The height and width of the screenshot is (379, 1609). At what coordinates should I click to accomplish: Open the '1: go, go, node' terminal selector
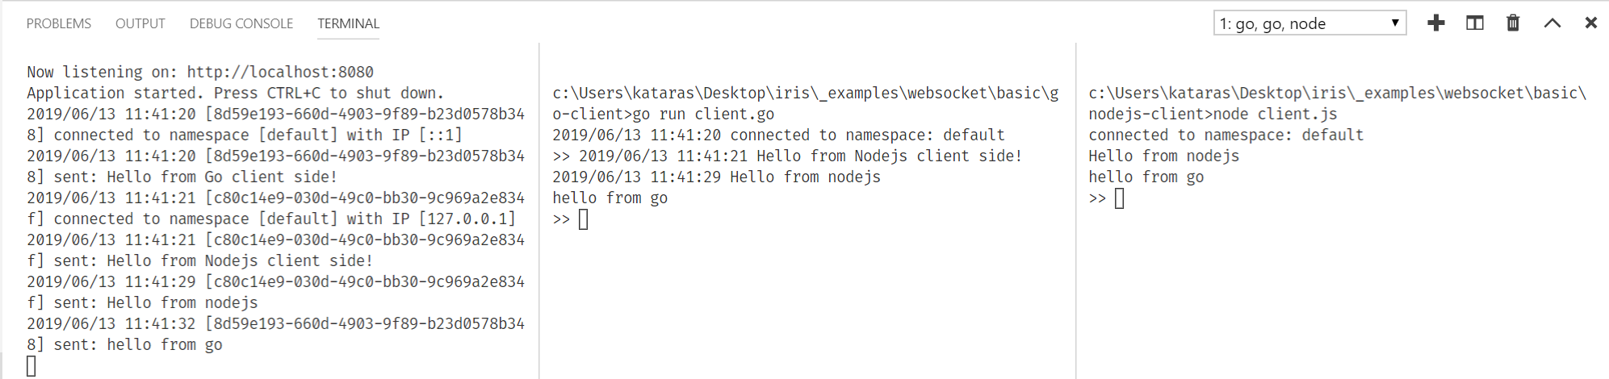pyautogui.click(x=1309, y=23)
